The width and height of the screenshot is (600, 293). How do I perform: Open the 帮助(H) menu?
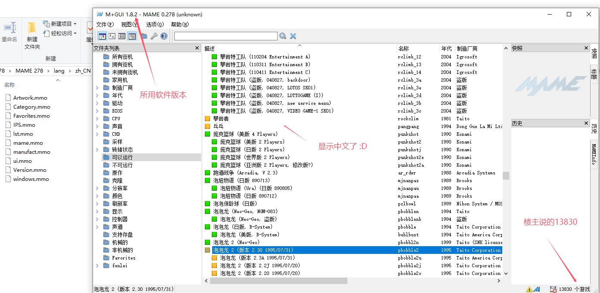[180, 24]
